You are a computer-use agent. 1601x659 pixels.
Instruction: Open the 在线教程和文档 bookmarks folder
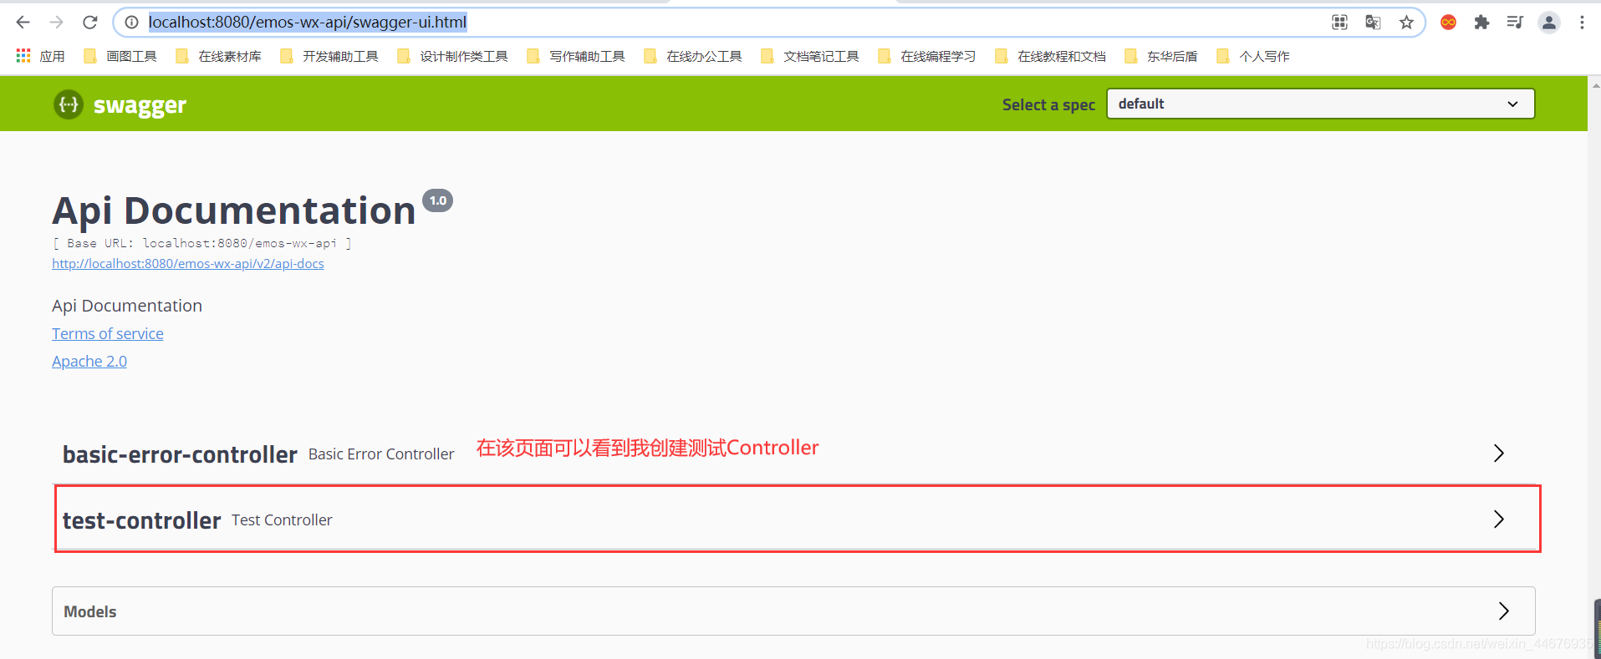tap(1050, 56)
